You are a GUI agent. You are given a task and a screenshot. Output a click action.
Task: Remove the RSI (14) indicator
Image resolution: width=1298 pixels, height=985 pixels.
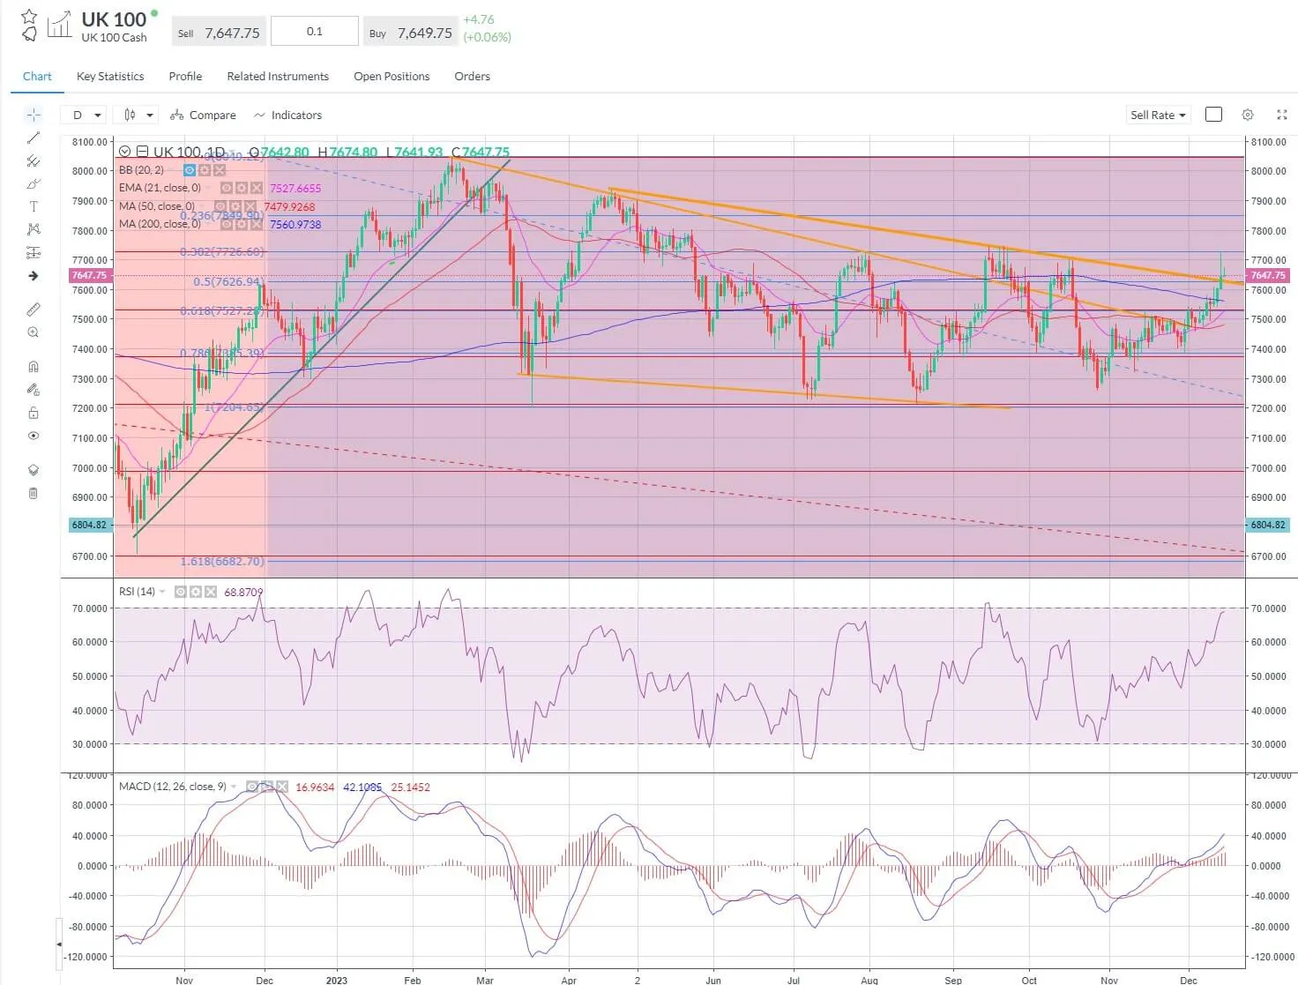point(211,592)
